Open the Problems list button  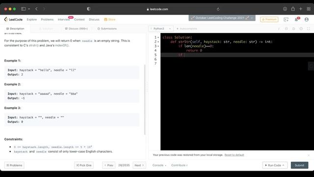14,165
